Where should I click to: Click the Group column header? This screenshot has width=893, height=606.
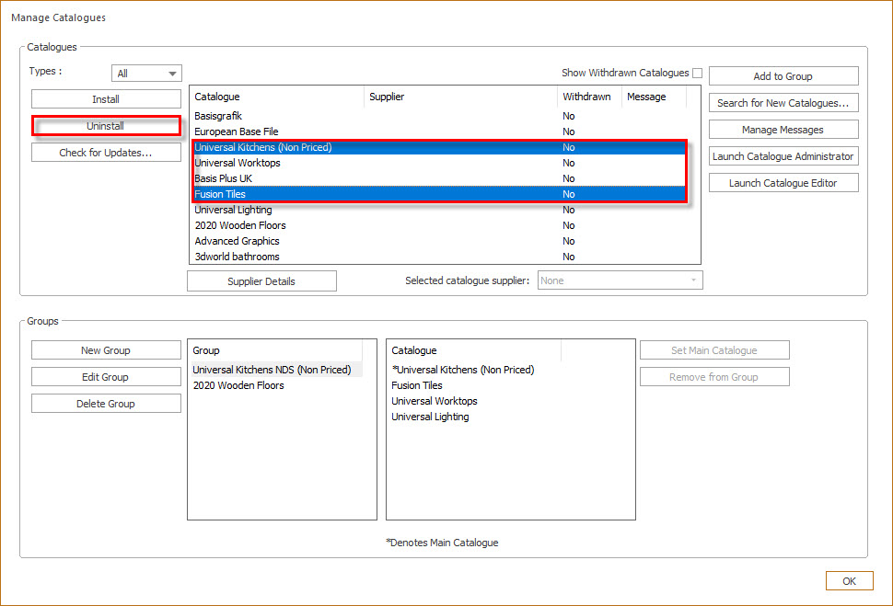[x=275, y=350]
